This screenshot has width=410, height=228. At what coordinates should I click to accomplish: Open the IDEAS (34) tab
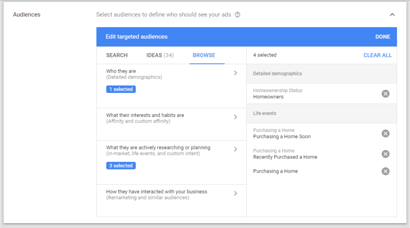pyautogui.click(x=160, y=55)
